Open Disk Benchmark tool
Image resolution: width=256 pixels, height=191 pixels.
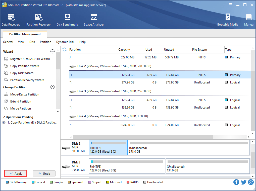(67, 20)
